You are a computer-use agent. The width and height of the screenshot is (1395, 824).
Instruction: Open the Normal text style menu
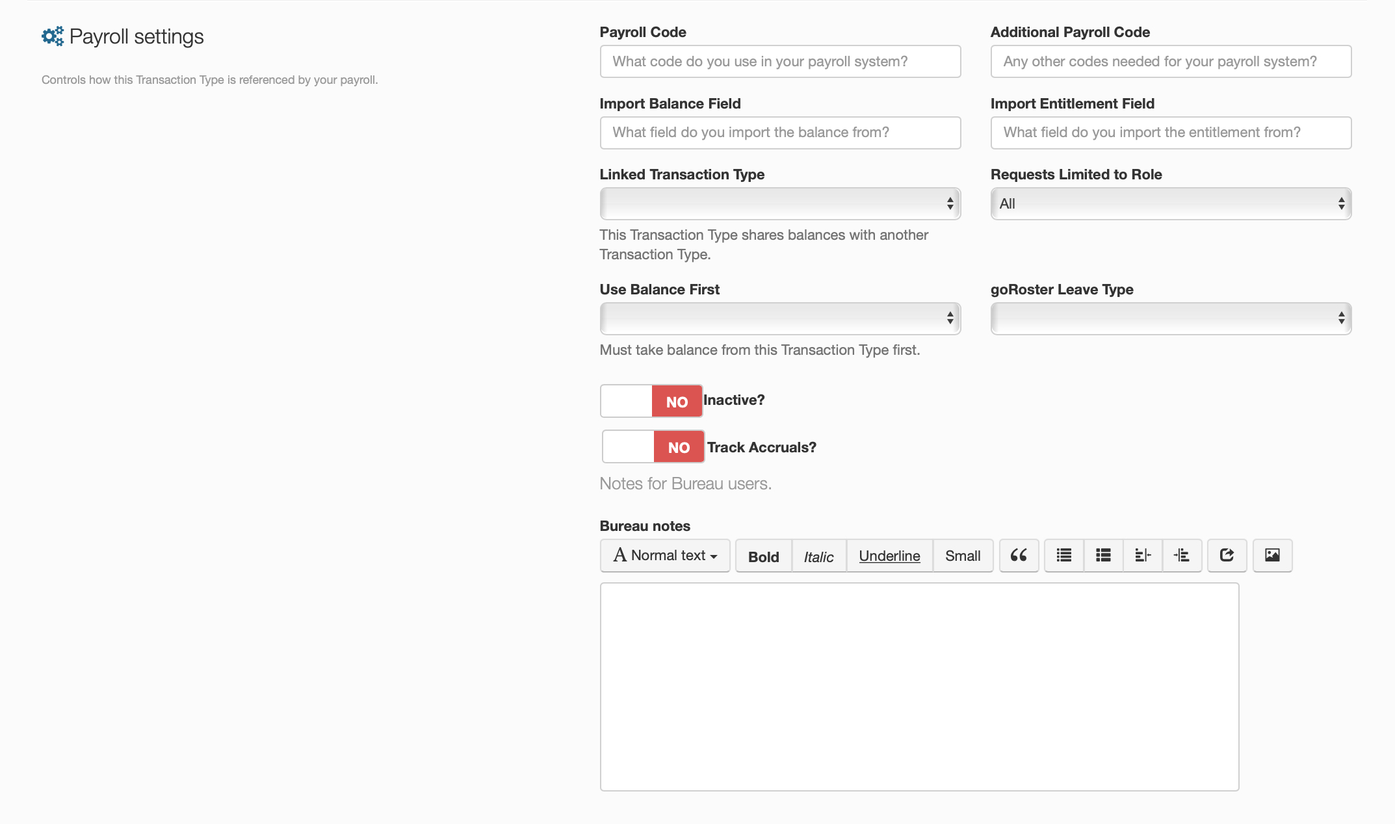tap(665, 556)
